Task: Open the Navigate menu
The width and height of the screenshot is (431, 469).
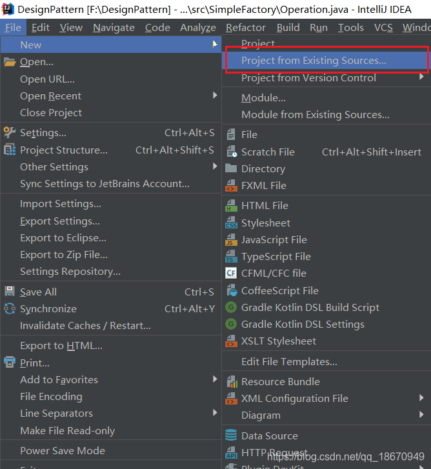Action: point(114,28)
